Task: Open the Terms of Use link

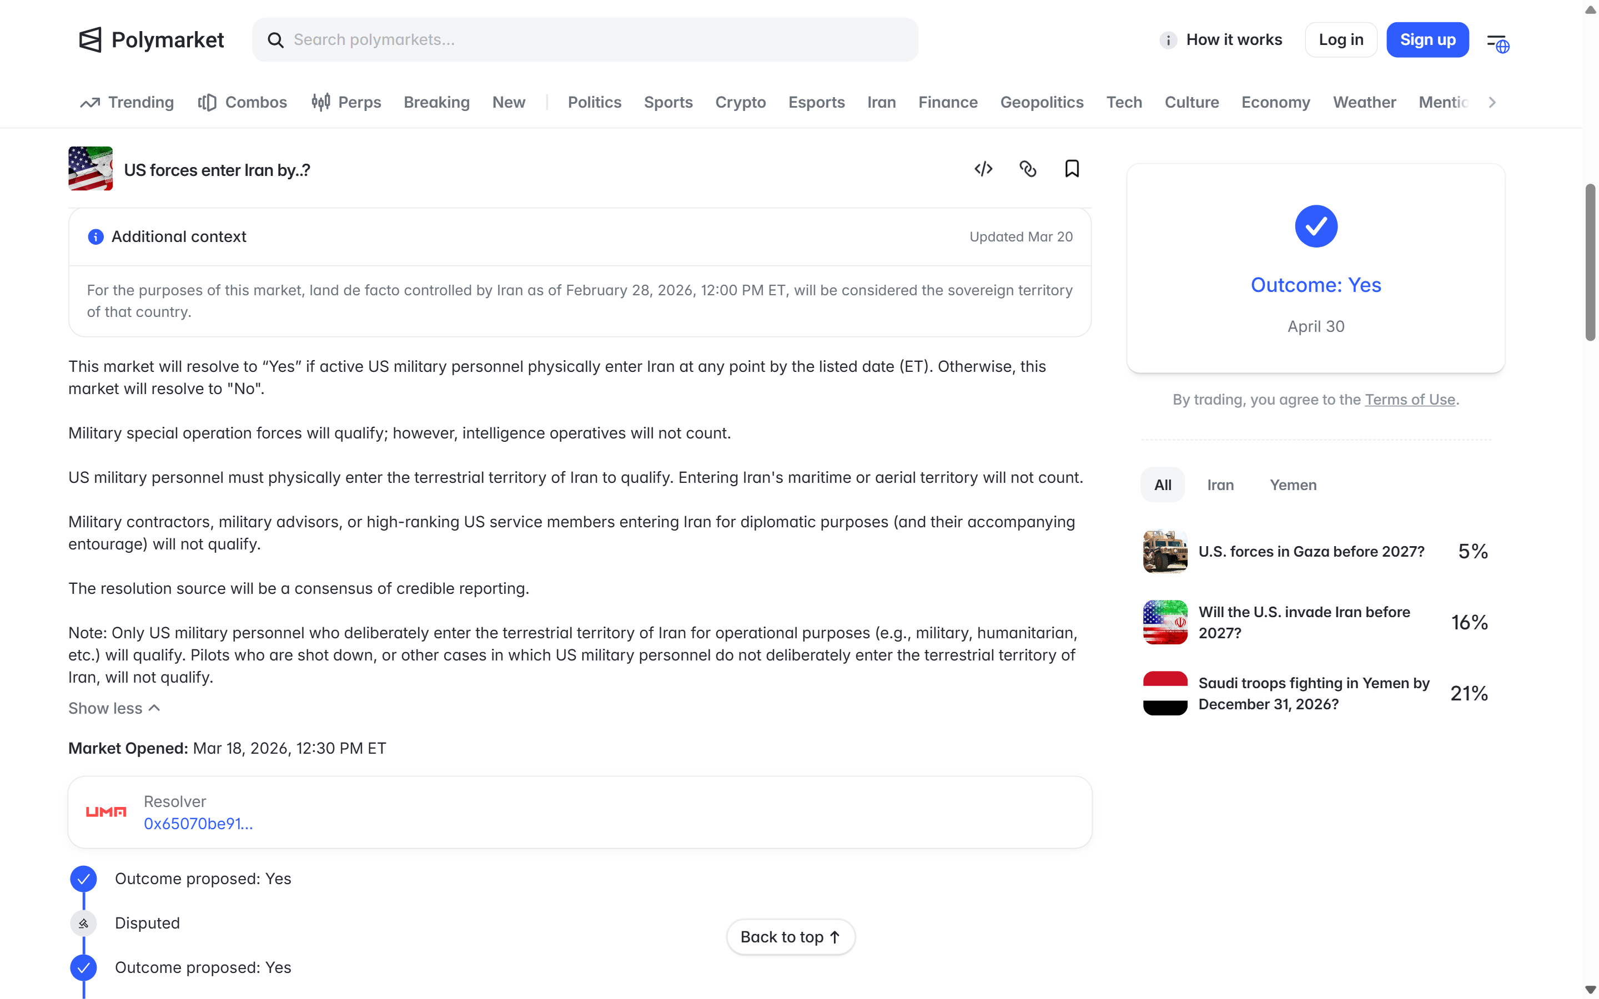Action: coord(1410,400)
